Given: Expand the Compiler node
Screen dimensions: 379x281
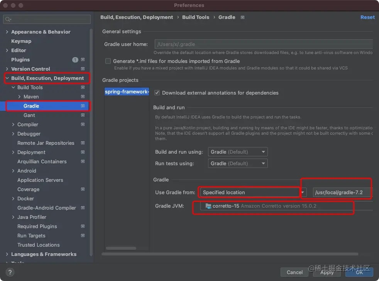Looking at the screenshot, I should 13,124.
